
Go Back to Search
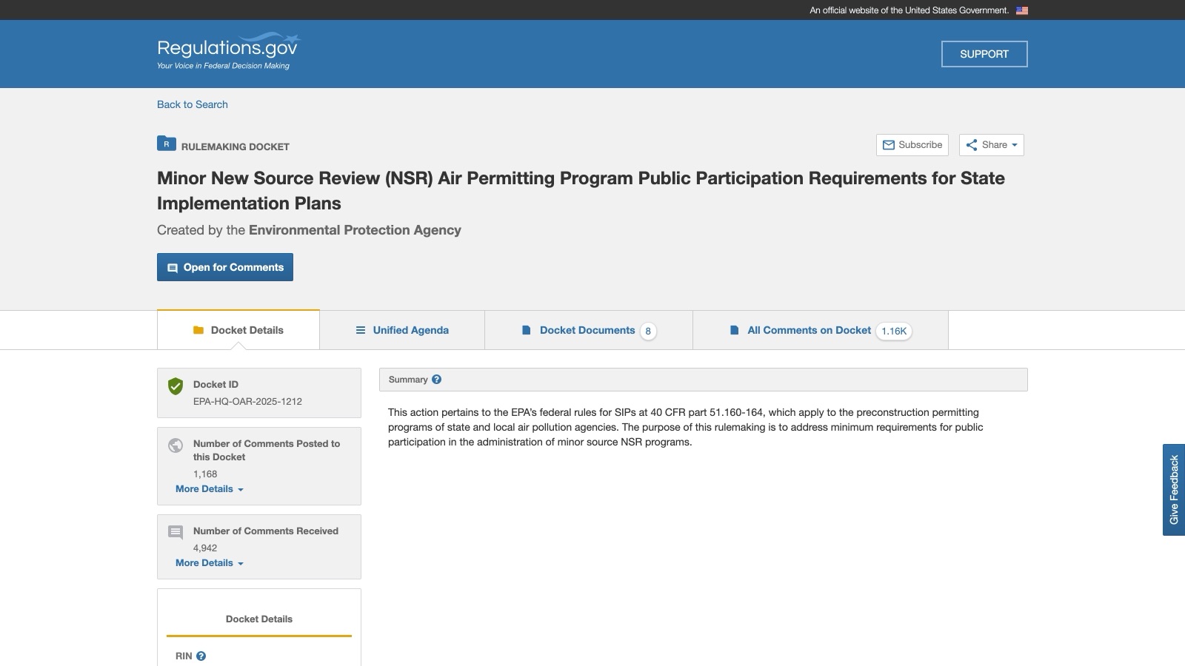pyautogui.click(x=193, y=104)
